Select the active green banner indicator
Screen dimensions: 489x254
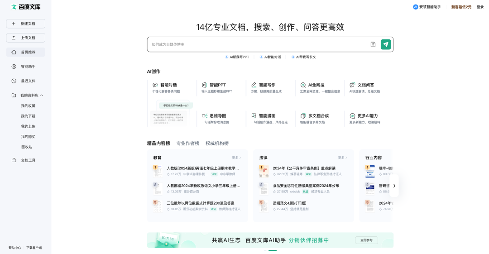coord(273,250)
